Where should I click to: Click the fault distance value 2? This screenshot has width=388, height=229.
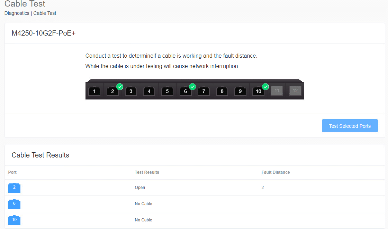(x=263, y=188)
